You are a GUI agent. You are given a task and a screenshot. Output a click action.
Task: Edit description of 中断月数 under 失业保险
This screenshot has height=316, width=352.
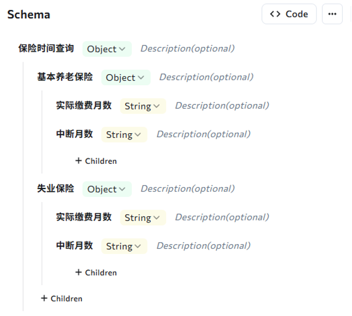203,246
